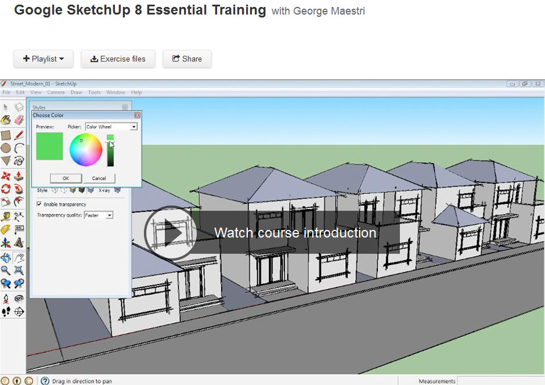Choose the Walk footprints tool
Viewport: 545px width, 385px height.
point(6,312)
